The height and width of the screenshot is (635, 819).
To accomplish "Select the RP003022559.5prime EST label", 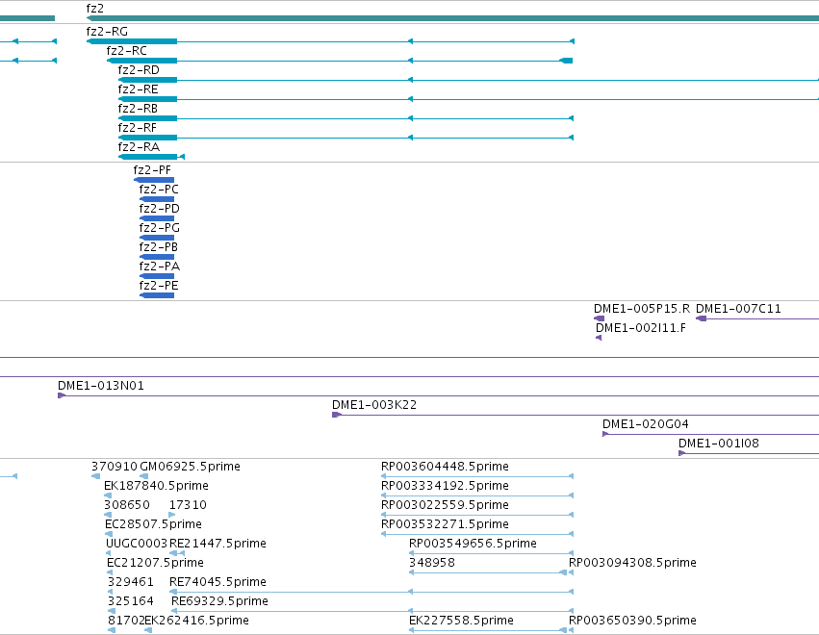I will 445,505.
